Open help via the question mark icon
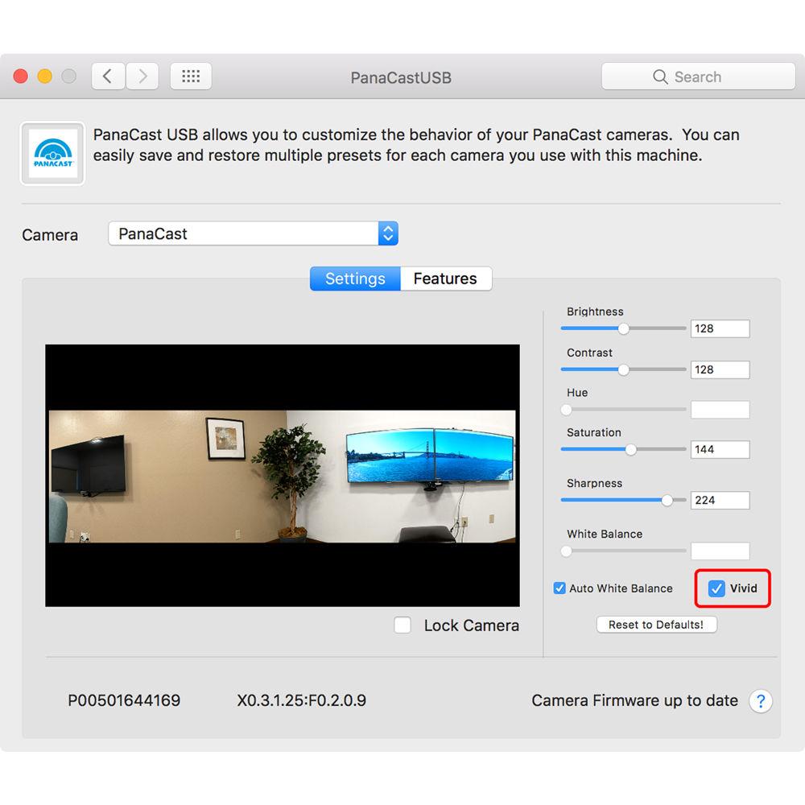Image resolution: width=805 pixels, height=805 pixels. 760,701
